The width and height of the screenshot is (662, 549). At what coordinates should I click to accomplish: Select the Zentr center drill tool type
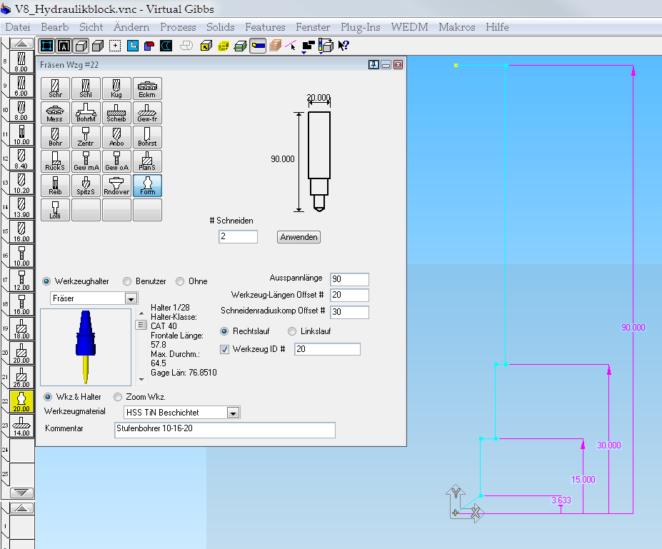[86, 137]
